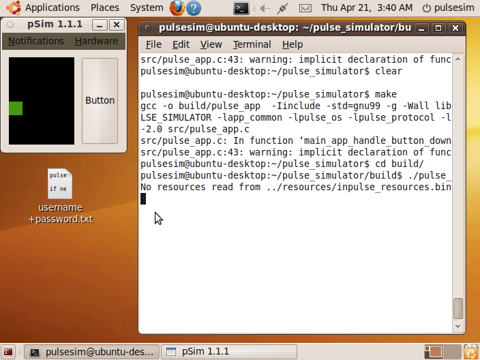The image size is (480, 360).
Task: Open the volume control icon
Action: (x=263, y=8)
